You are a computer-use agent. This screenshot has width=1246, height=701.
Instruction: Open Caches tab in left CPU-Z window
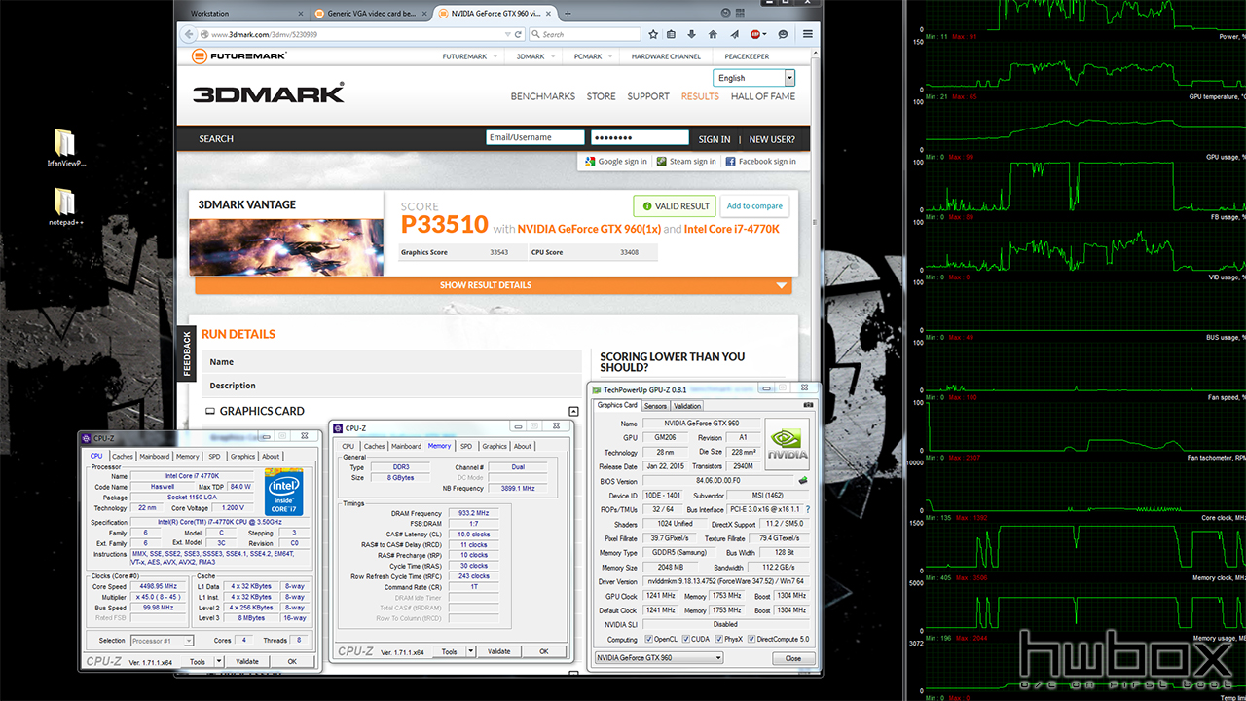[x=122, y=456]
